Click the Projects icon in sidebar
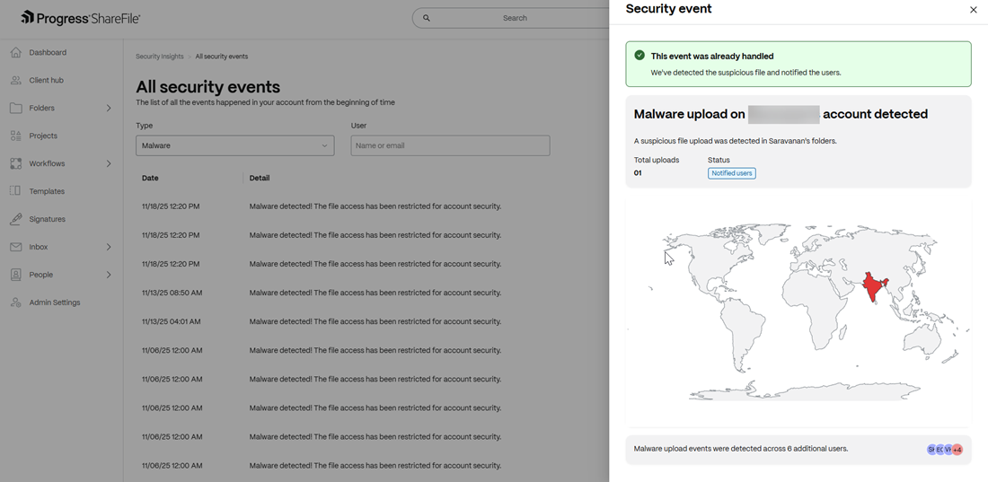This screenshot has width=988, height=482. pos(16,136)
